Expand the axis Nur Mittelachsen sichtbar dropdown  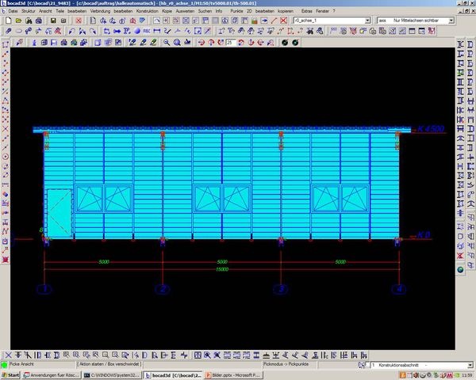[451, 21]
